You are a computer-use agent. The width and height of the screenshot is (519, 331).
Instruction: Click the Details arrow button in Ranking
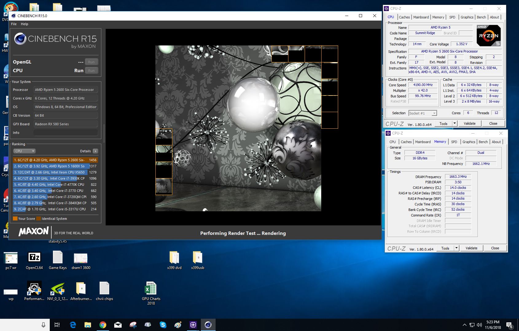coord(96,151)
